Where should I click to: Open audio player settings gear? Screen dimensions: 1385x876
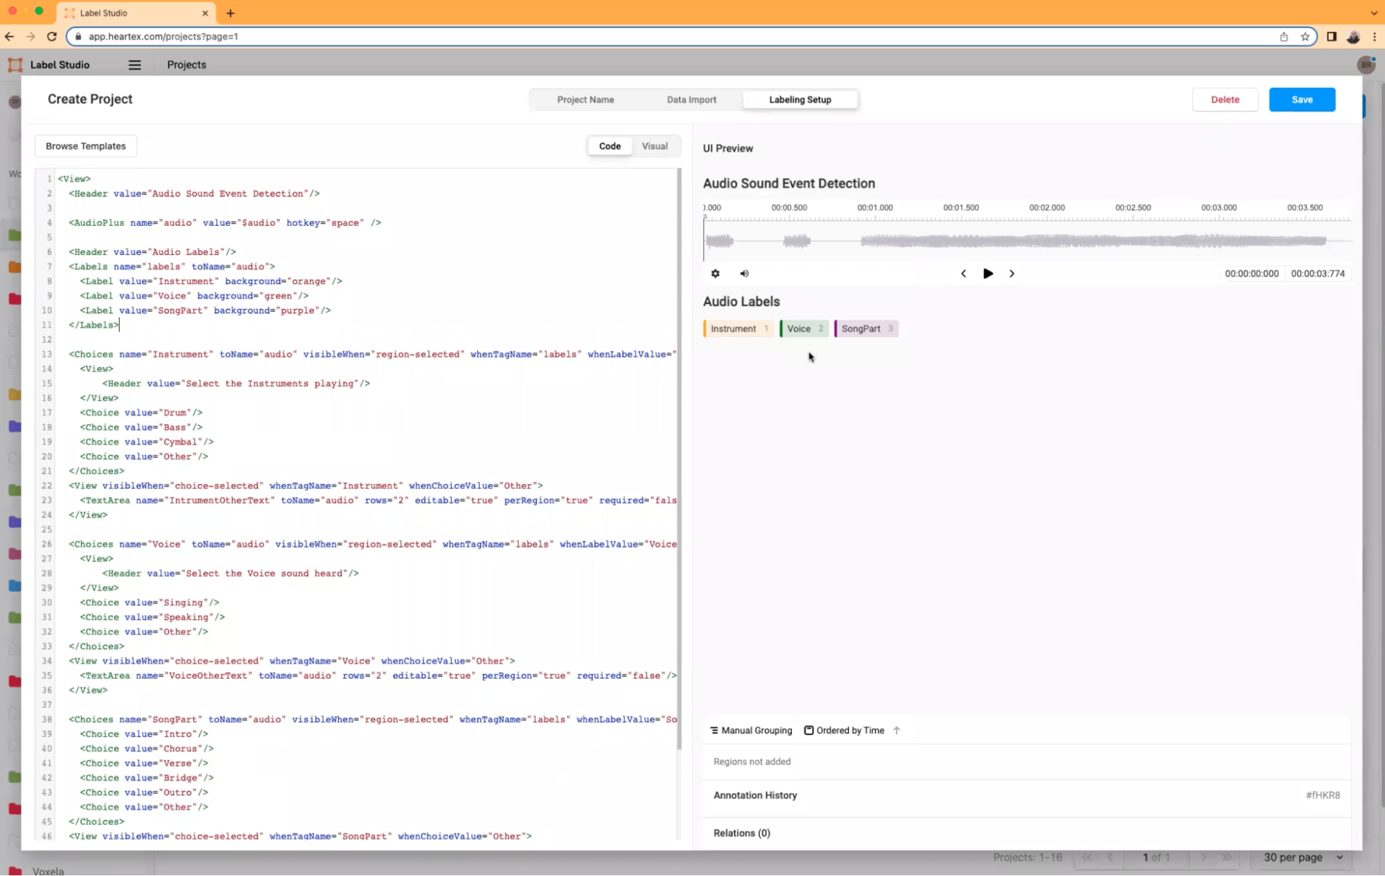point(715,274)
